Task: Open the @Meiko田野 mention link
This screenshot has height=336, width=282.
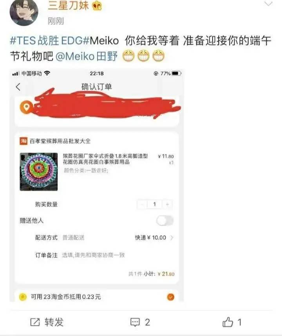Action: tap(87, 57)
